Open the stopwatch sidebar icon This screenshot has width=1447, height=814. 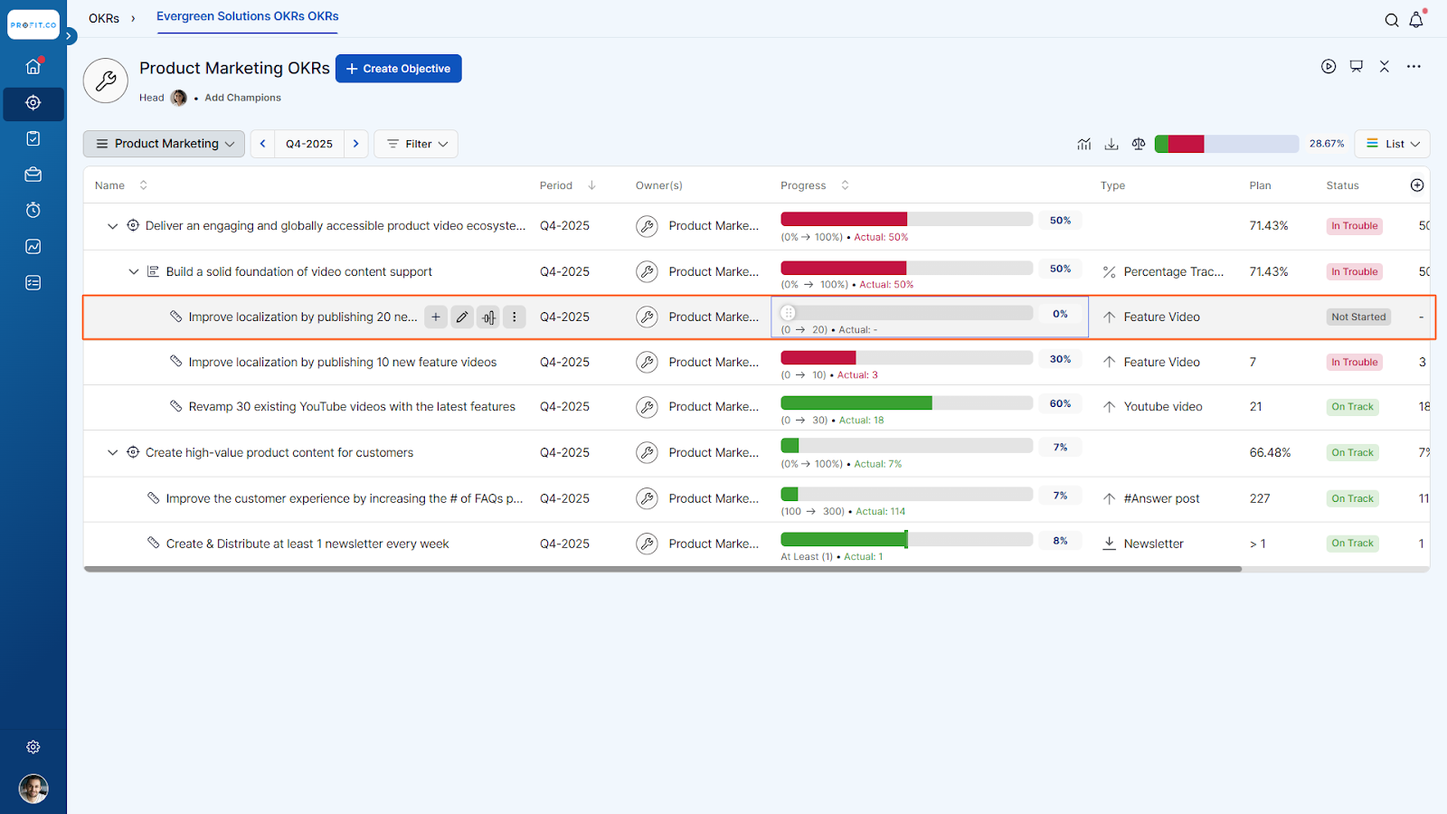33,210
